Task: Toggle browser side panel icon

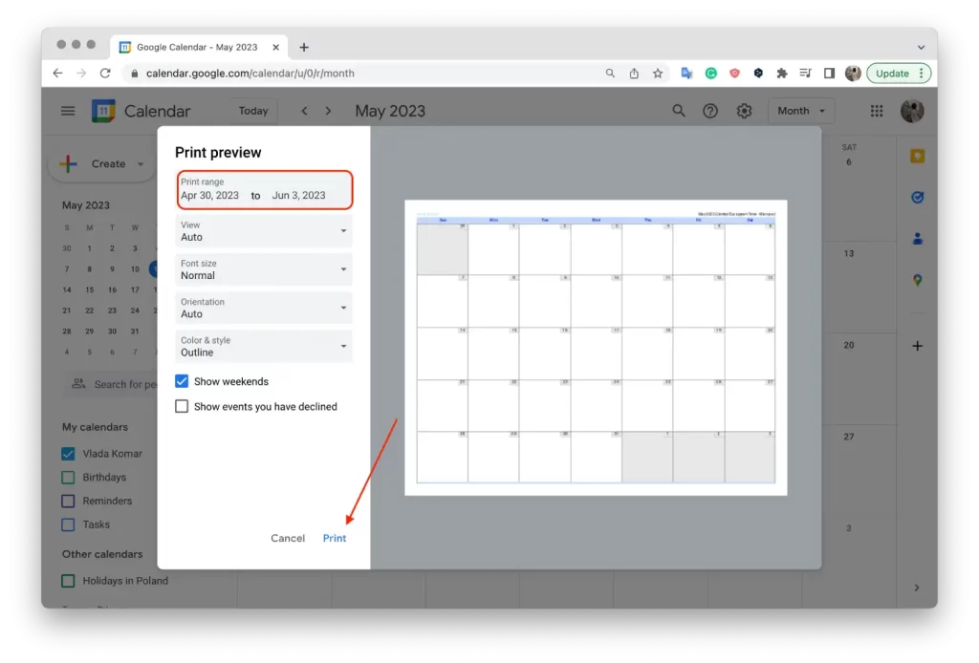Action: 829,73
